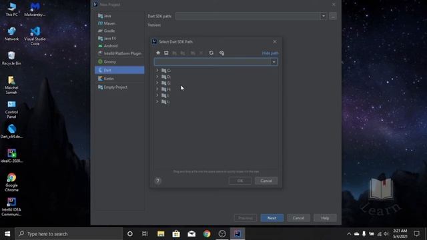The width and height of the screenshot is (427, 240).
Task: Click into the path text field
Action: click(x=212, y=62)
